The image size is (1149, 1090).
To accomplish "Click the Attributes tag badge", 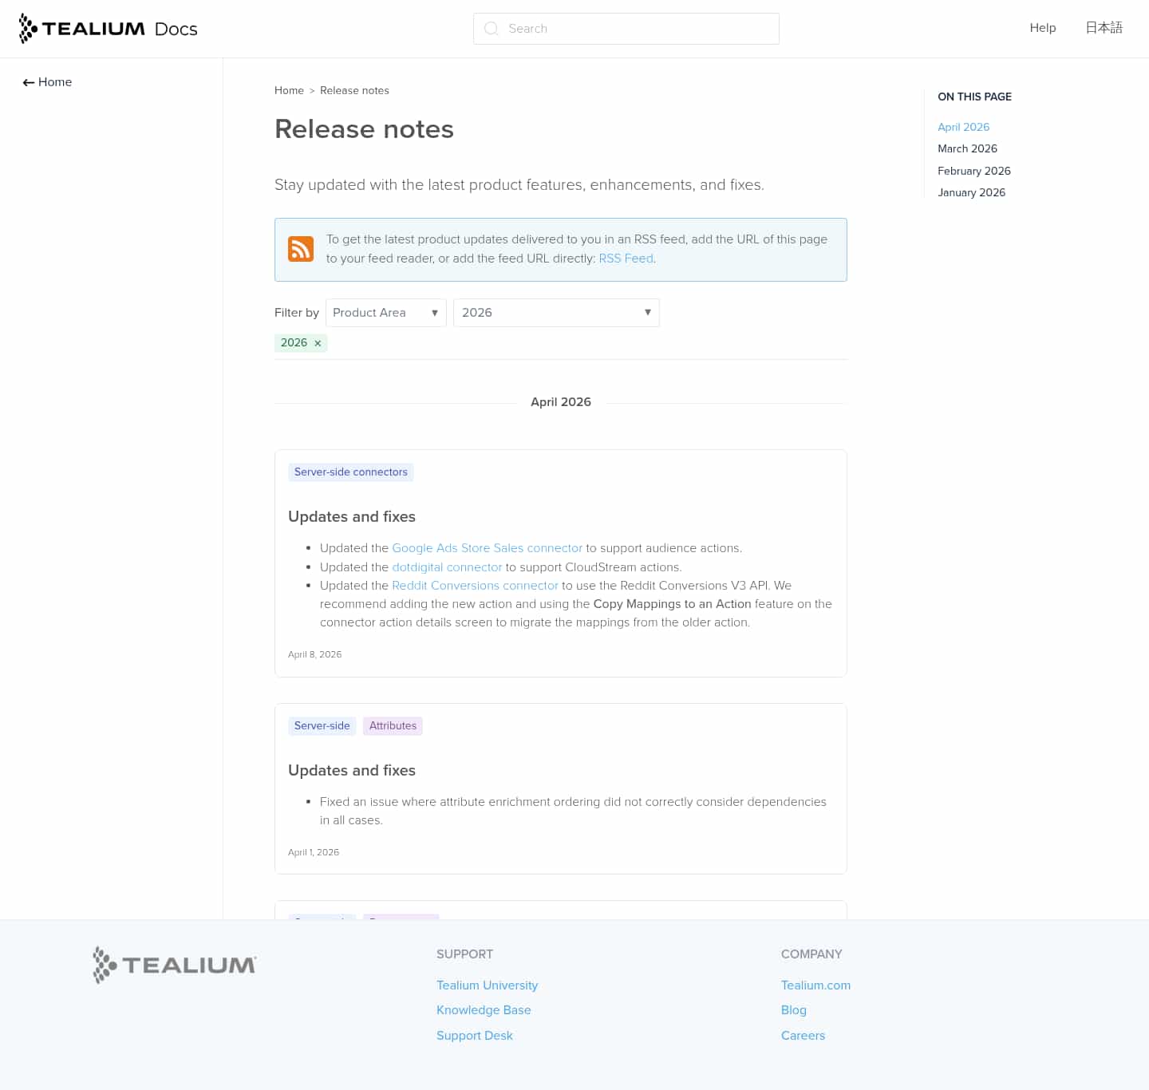I will pyautogui.click(x=393, y=726).
